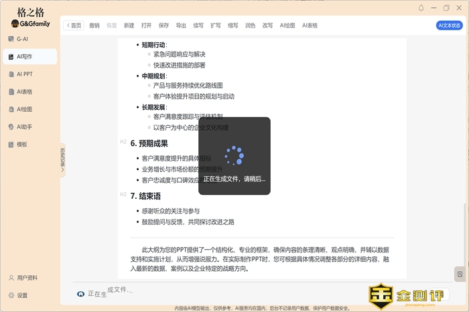Expand the 历史记录 history panel
Image resolution: width=469 pixels, height=312 pixels.
[63, 159]
